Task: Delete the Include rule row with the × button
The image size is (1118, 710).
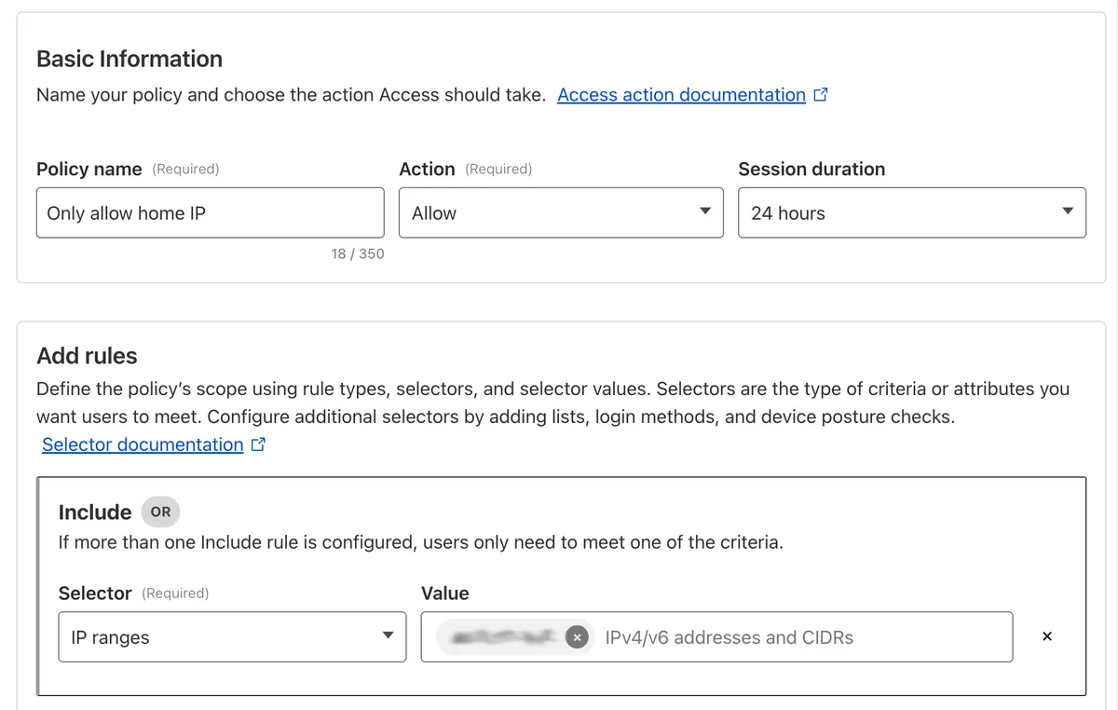Action: [x=1046, y=636]
